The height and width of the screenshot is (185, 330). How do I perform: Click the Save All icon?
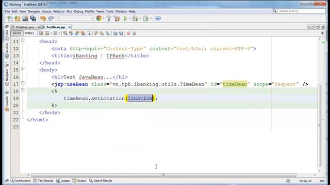[33, 18]
